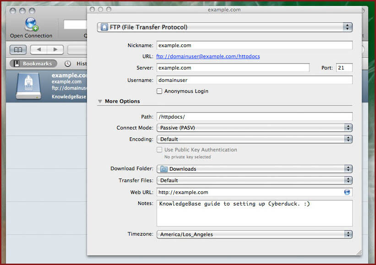
Task: Open the Connect Mode Passive dropdown
Action: 254,128
